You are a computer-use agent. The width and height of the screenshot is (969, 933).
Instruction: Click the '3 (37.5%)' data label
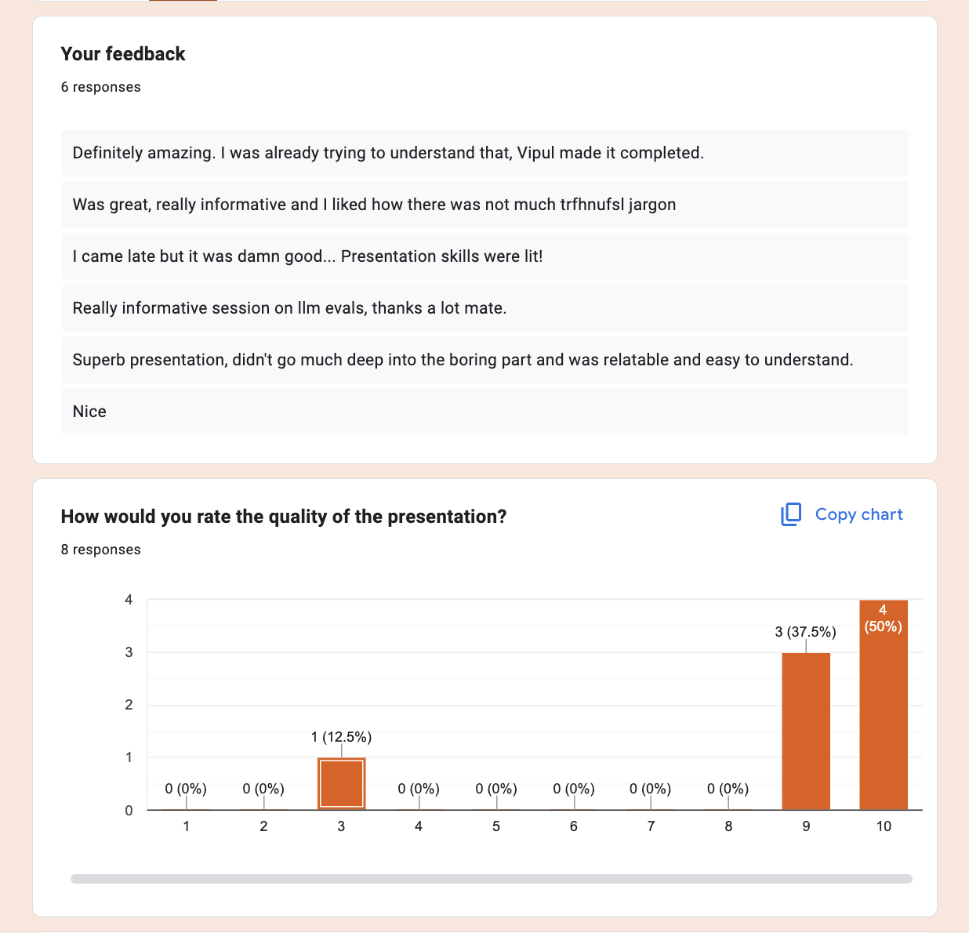click(805, 632)
